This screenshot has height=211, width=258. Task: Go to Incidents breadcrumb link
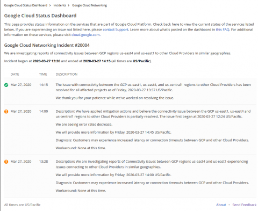60,5
